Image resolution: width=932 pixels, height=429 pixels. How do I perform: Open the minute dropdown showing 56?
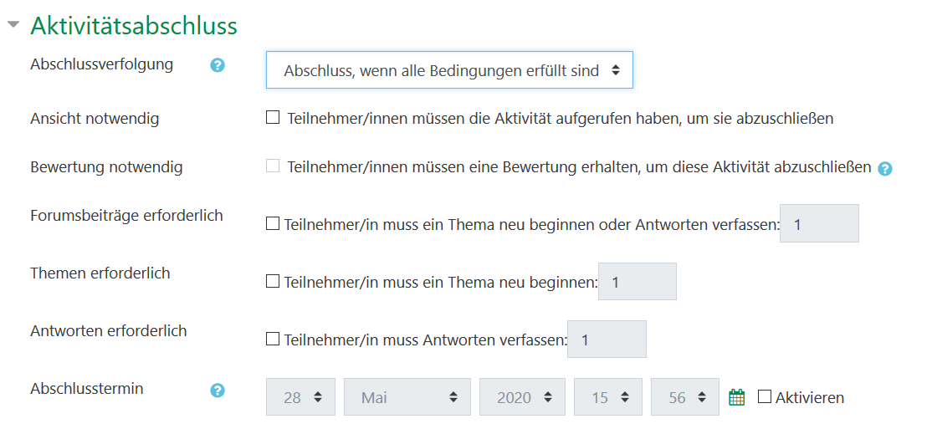click(684, 397)
